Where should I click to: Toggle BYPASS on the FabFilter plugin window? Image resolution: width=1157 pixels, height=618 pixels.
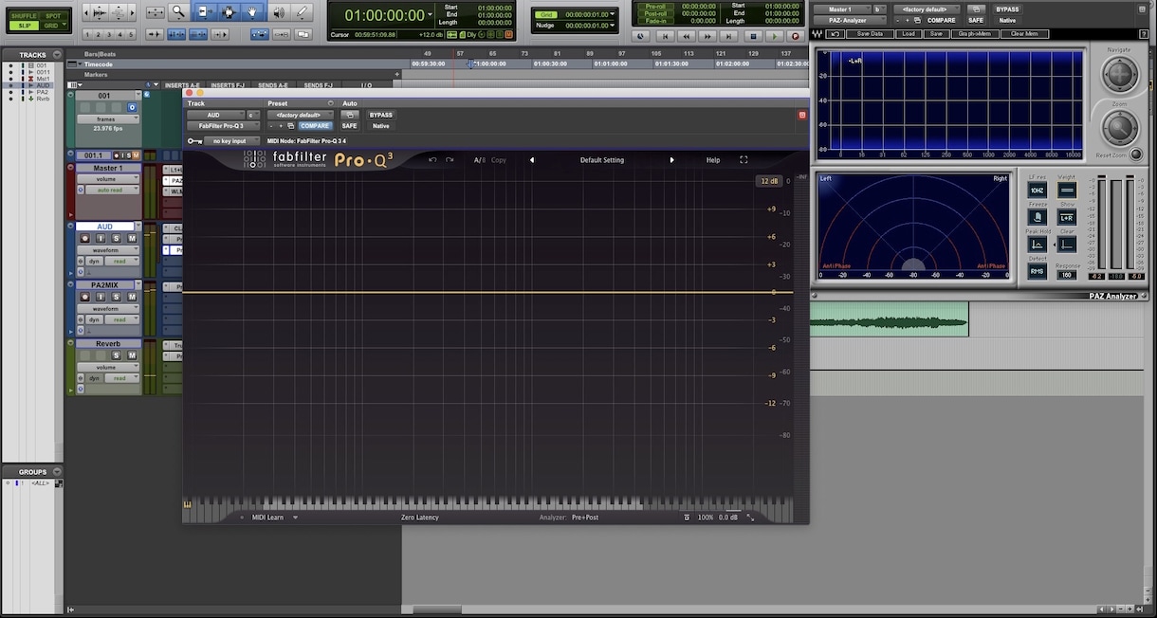pos(380,115)
